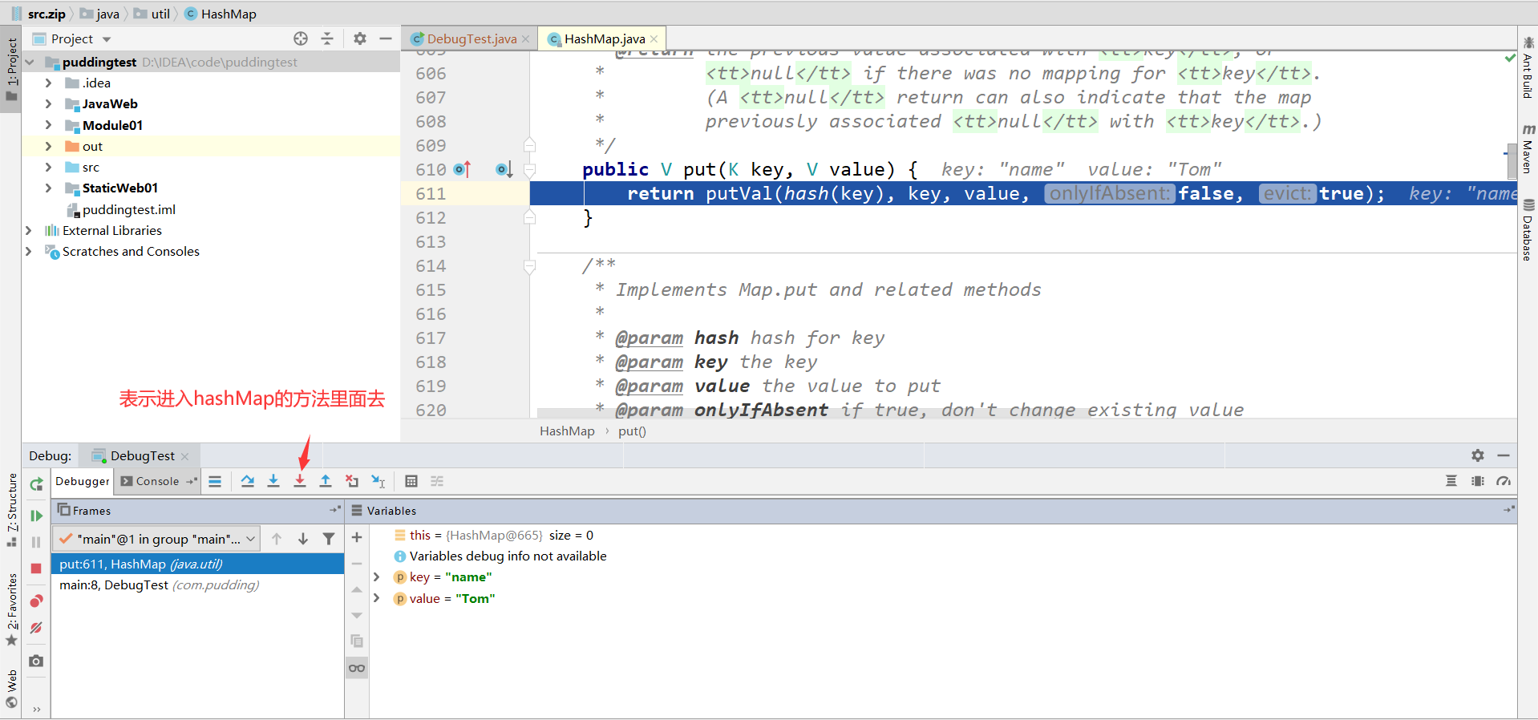The height and width of the screenshot is (720, 1538).
Task: Expand the StaticWeb01 module
Action: tap(48, 188)
